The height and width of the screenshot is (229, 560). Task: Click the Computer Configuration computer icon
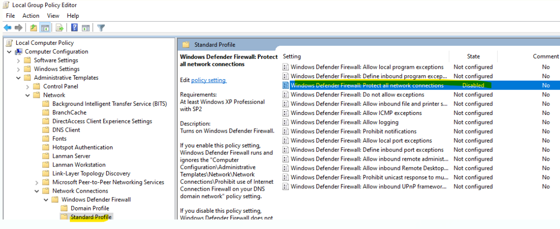coord(19,52)
